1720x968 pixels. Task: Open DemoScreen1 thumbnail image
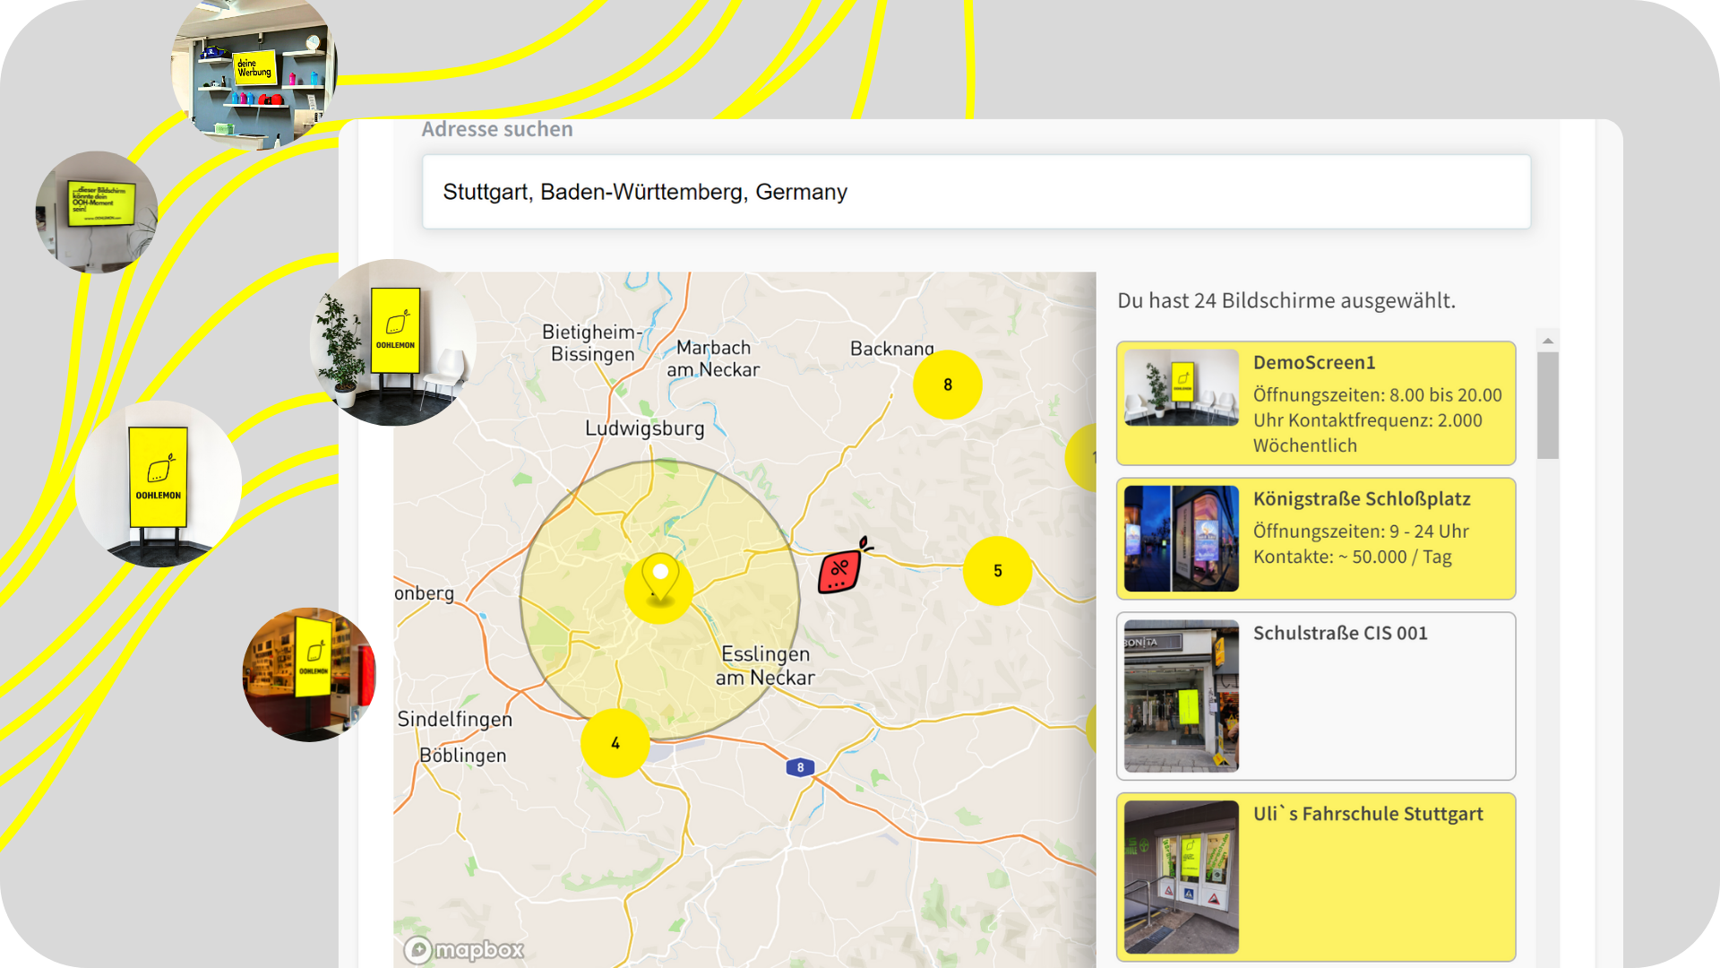click(1181, 387)
